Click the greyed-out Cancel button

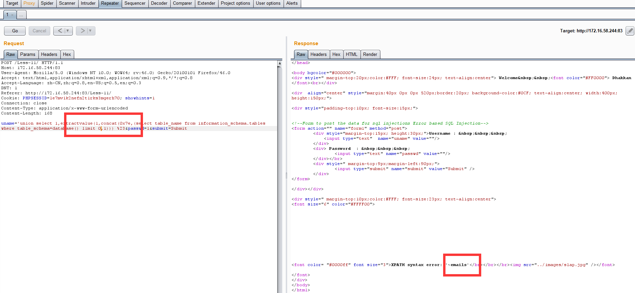(x=39, y=31)
